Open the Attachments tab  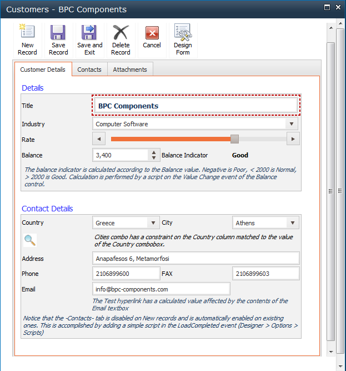click(x=130, y=70)
